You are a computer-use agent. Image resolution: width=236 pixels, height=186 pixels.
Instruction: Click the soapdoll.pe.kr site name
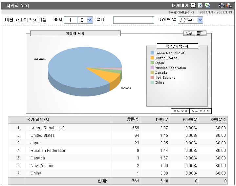point(182,12)
